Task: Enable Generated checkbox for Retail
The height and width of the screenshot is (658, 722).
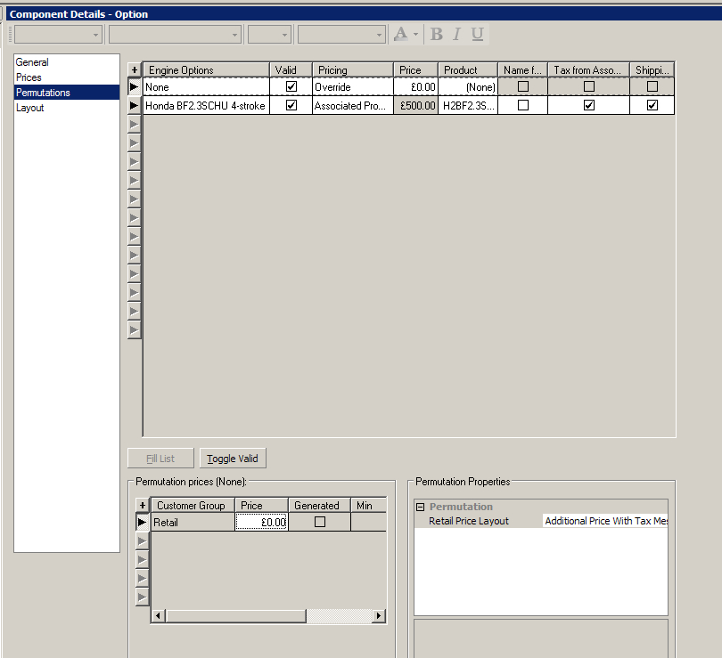Action: pos(320,523)
